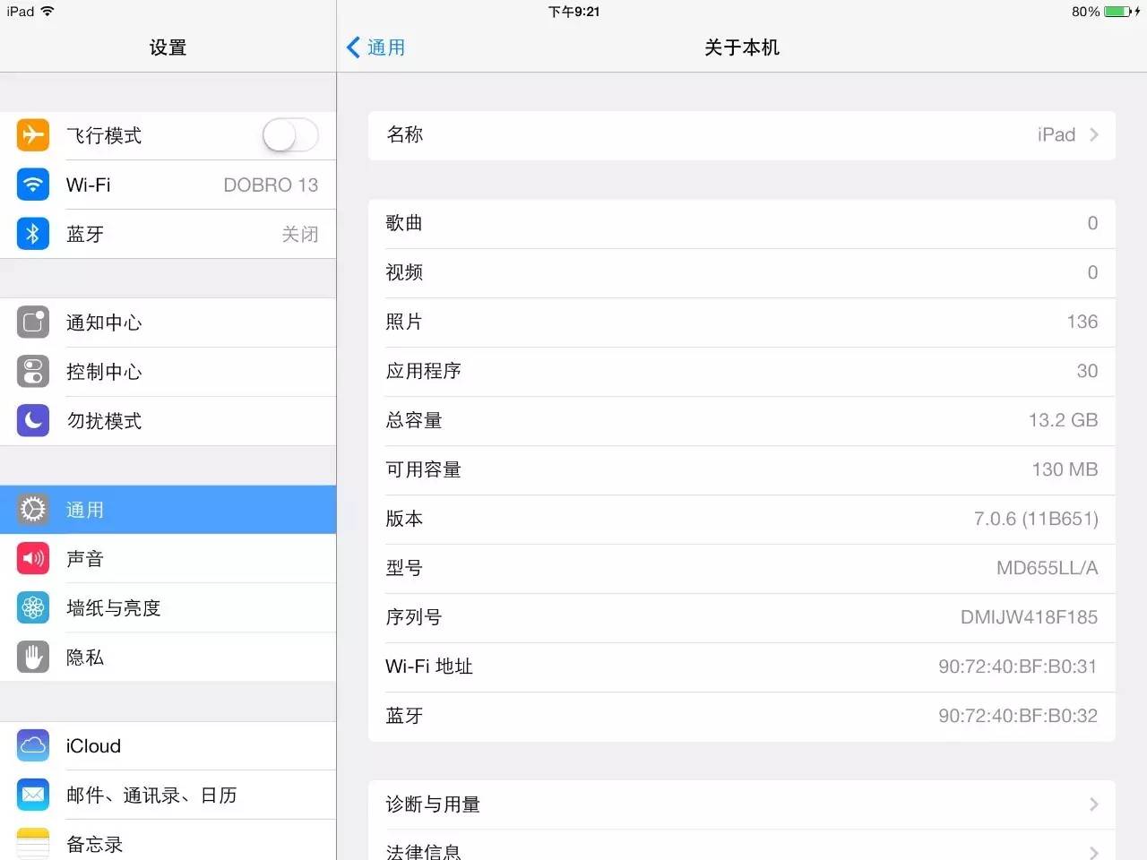Viewport: 1147px width, 860px height.
Task: Tap the Sounds (声音) speaker icon
Action: click(33, 559)
